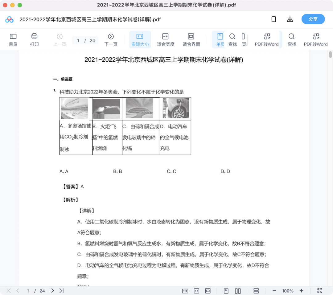Click the option D electric car image

[176, 108]
